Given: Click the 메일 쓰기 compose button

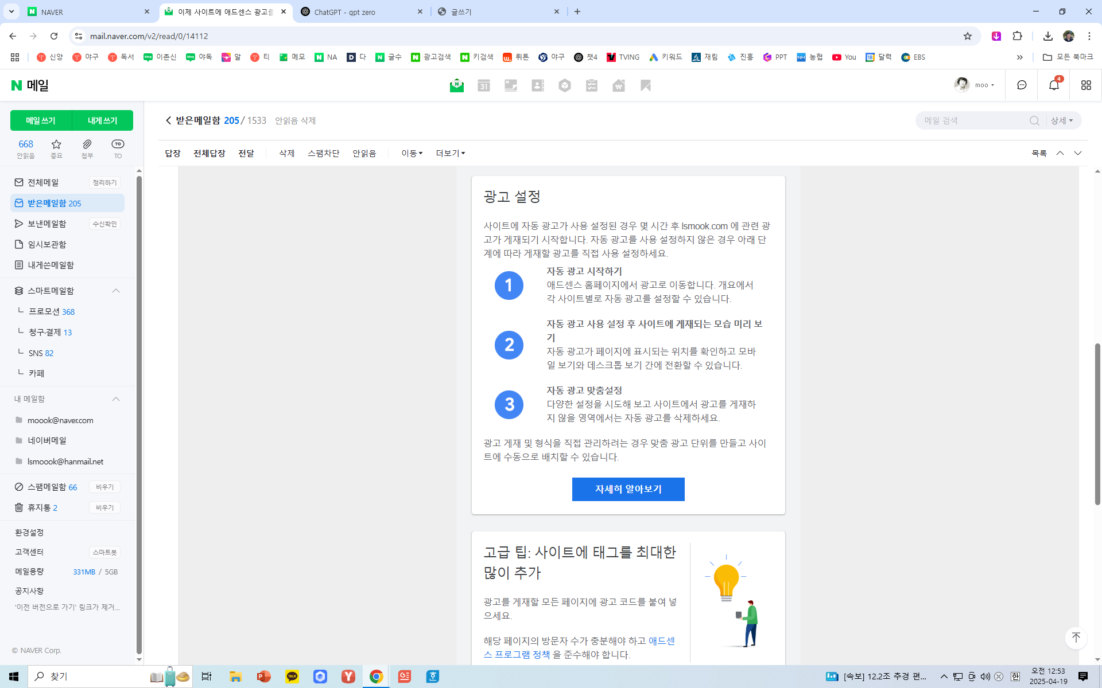Looking at the screenshot, I should click(x=41, y=120).
